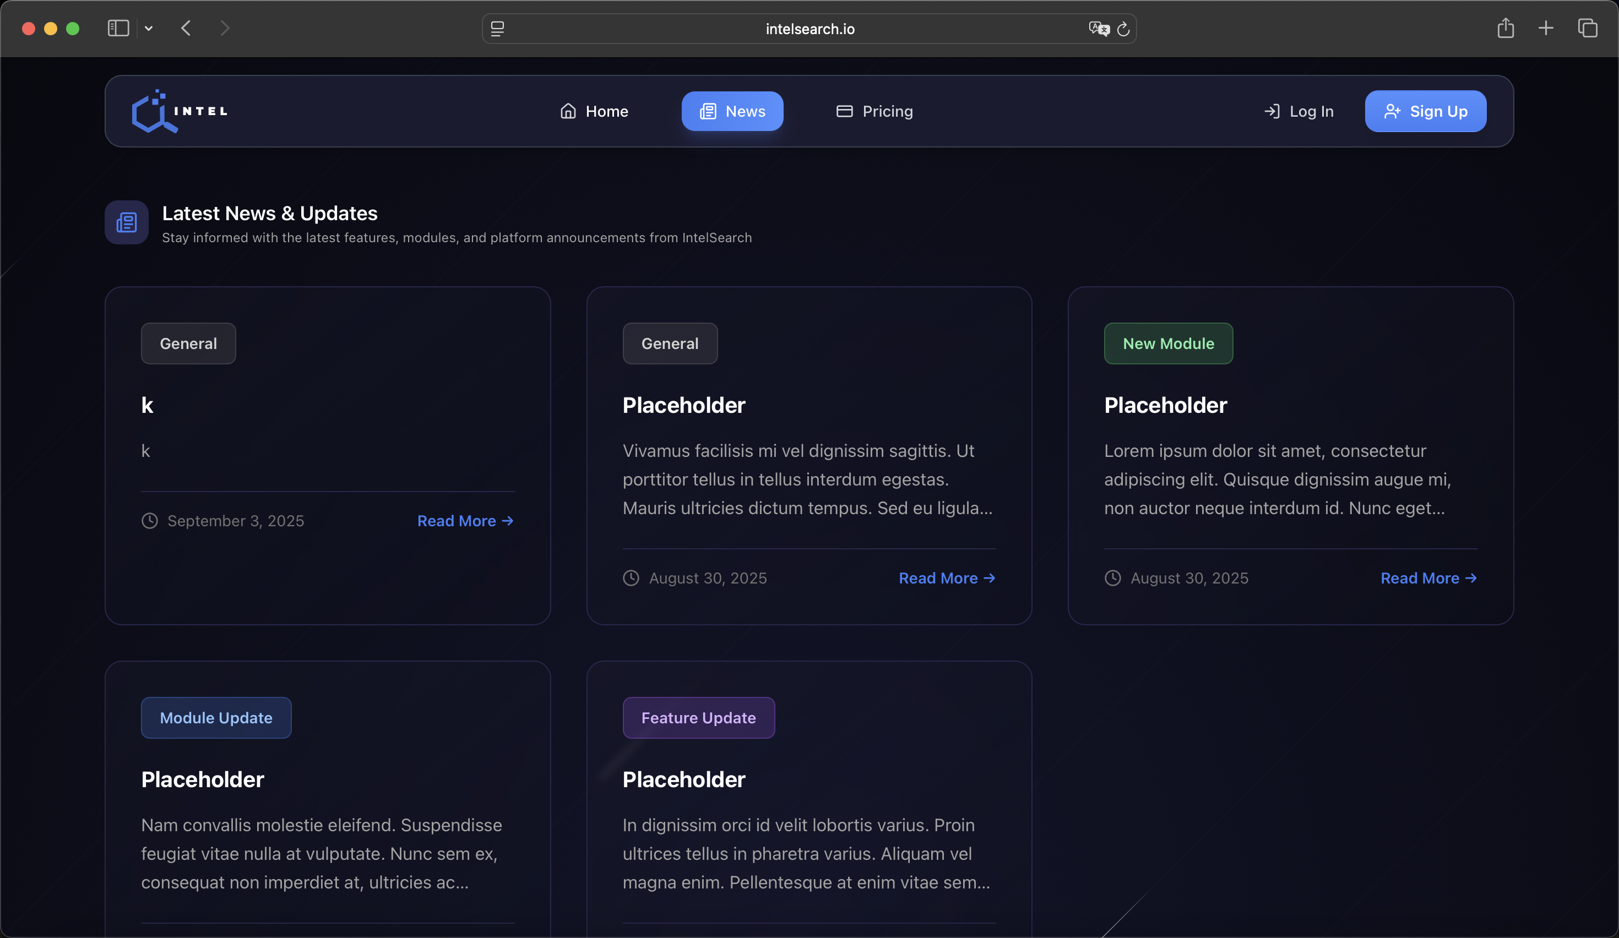Click the 'Stay informed' subtitle text

[x=457, y=238]
